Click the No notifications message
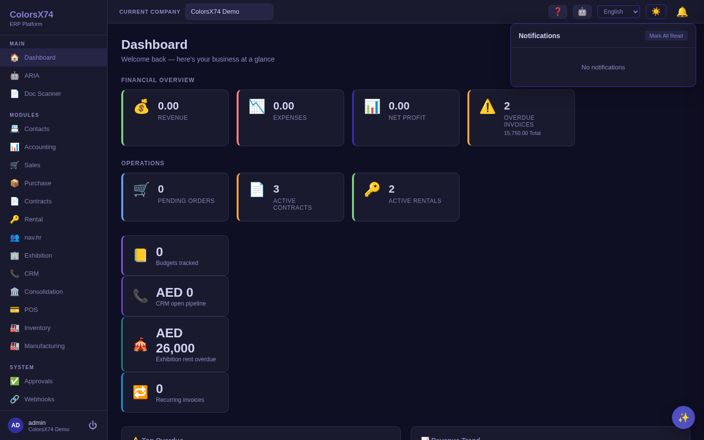 coord(603,67)
